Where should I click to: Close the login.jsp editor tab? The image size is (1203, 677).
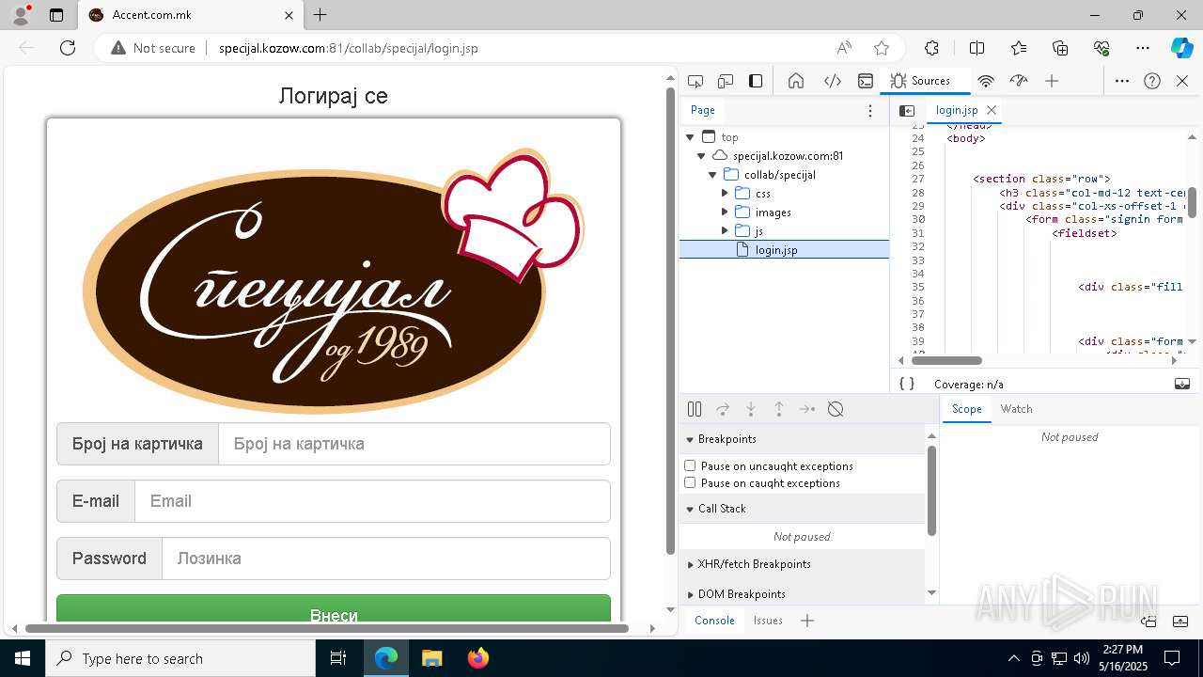click(x=991, y=110)
